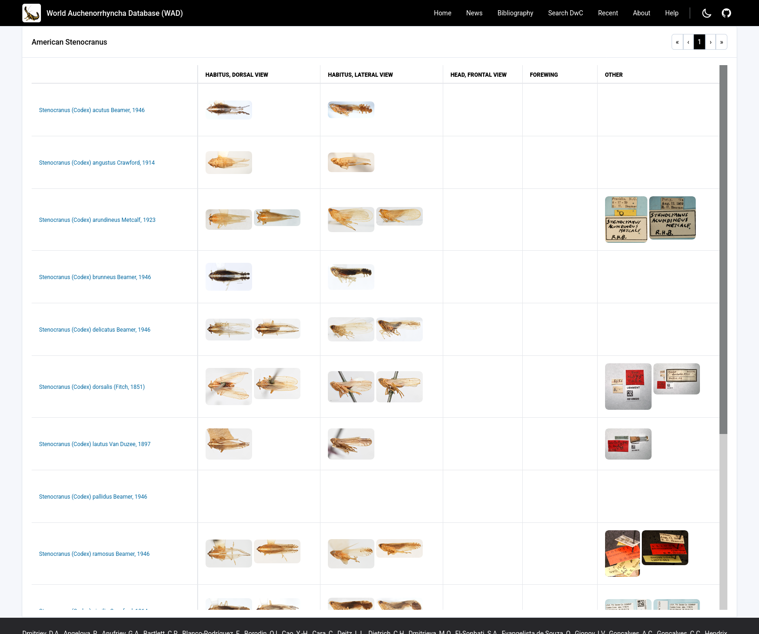View angustus lateral habitus thumbnail
The height and width of the screenshot is (634, 759).
tap(351, 162)
